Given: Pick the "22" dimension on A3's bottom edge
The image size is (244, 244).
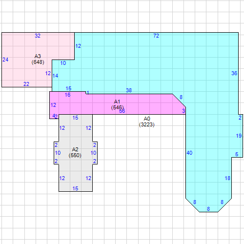Looking at the screenshot, I should (26, 84).
